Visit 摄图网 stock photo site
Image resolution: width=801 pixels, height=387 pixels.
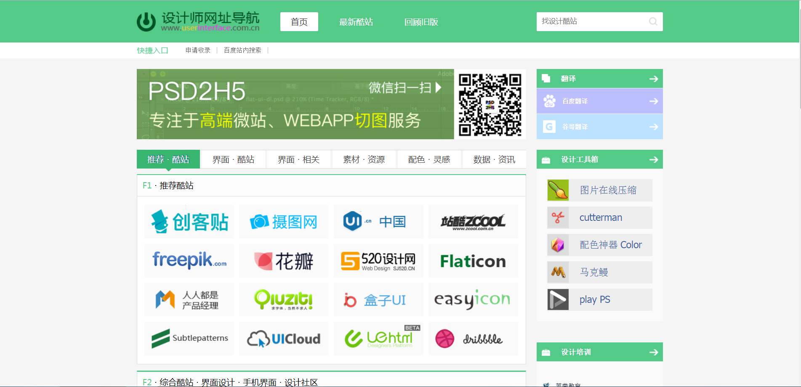click(x=283, y=222)
